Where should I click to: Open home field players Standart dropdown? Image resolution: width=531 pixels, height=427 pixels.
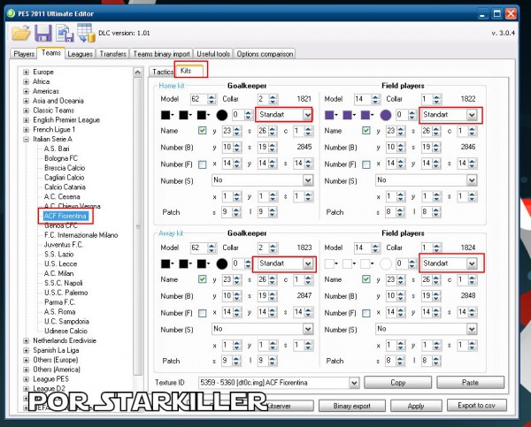click(x=472, y=115)
